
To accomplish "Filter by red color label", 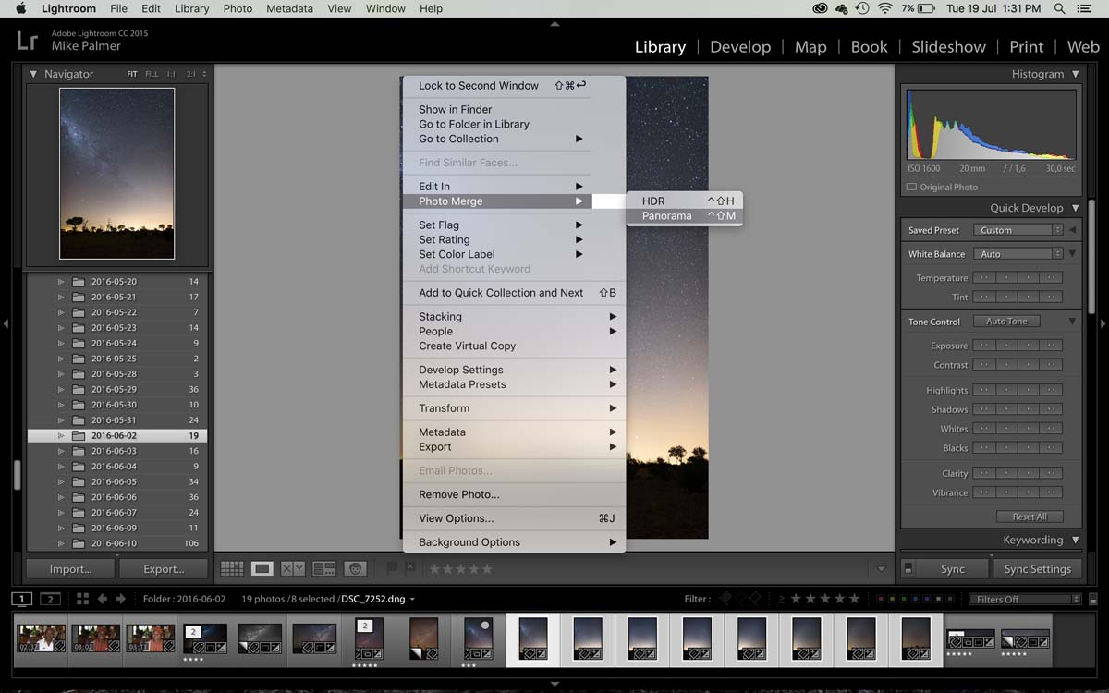I will pyautogui.click(x=880, y=599).
